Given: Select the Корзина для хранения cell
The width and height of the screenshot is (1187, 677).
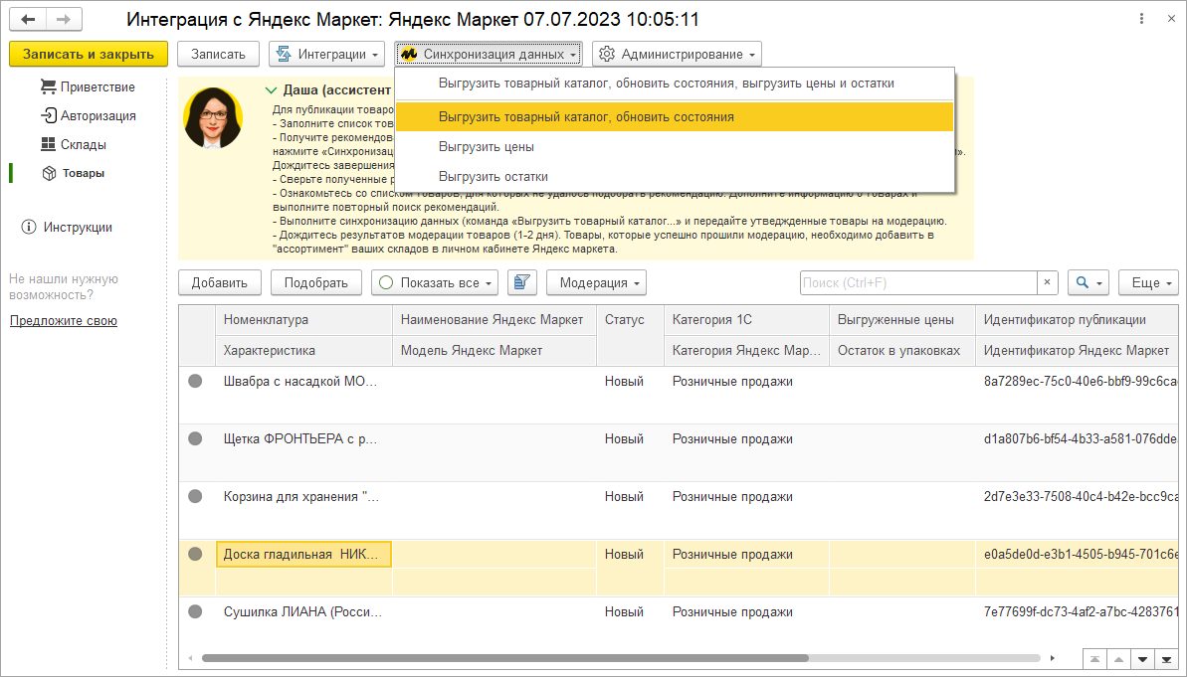Looking at the screenshot, I should tap(303, 496).
